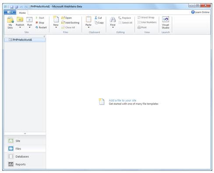Toggle Line Numbers display
The height and width of the screenshot is (173, 214).
pyautogui.click(x=147, y=22)
